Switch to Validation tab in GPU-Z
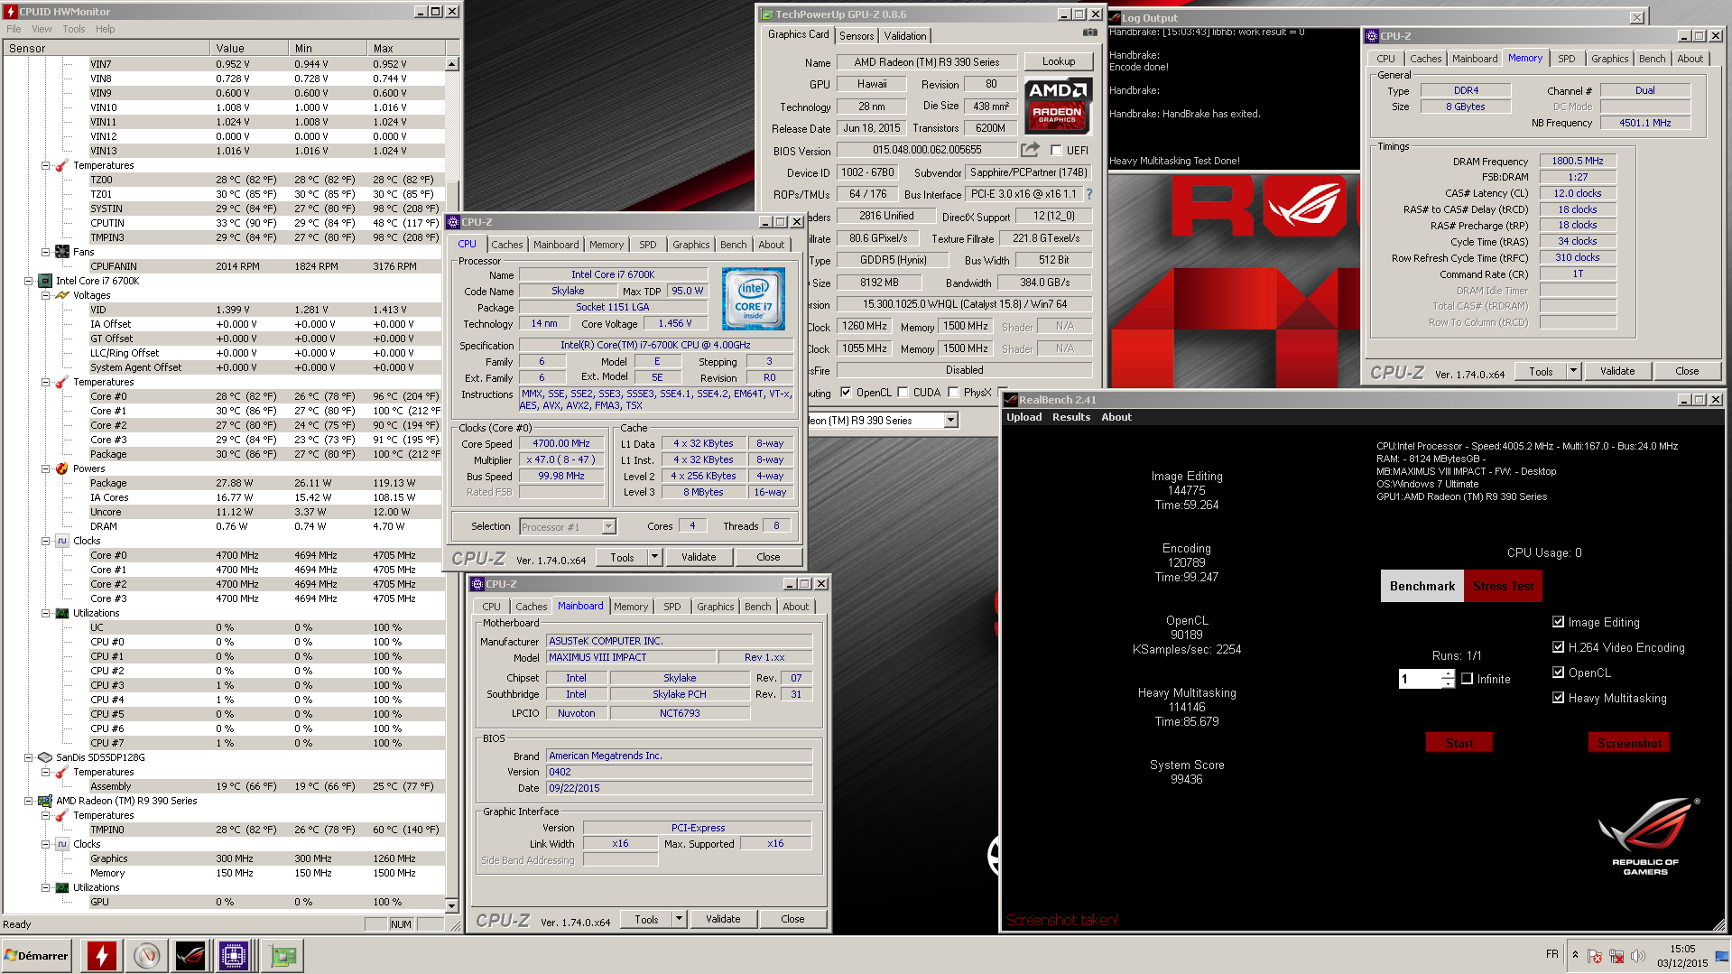Screen dimensions: 1732x974 tap(904, 36)
